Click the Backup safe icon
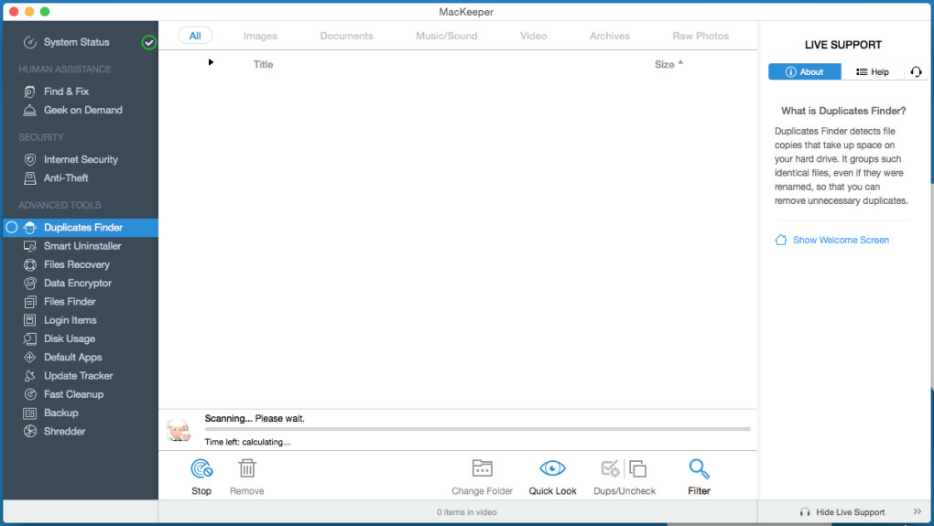The image size is (934, 526). tap(30, 413)
